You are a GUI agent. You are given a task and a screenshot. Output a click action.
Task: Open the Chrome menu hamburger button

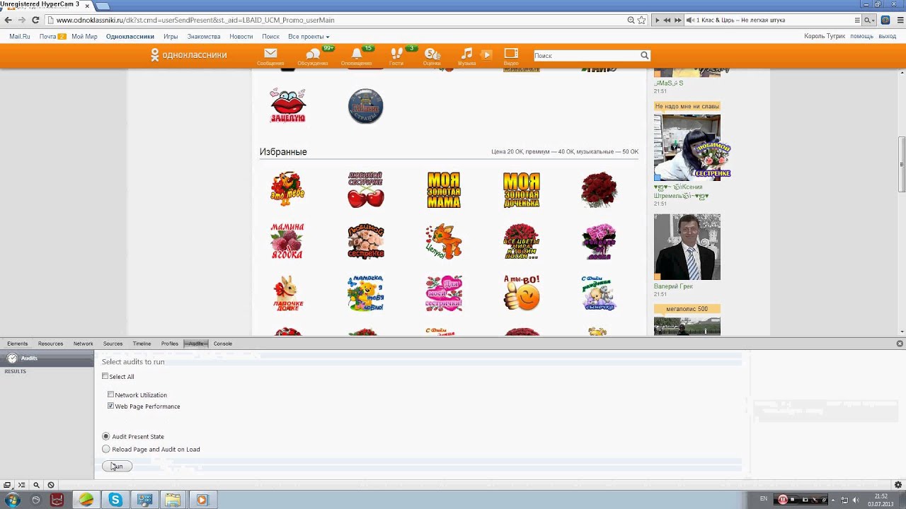click(900, 20)
